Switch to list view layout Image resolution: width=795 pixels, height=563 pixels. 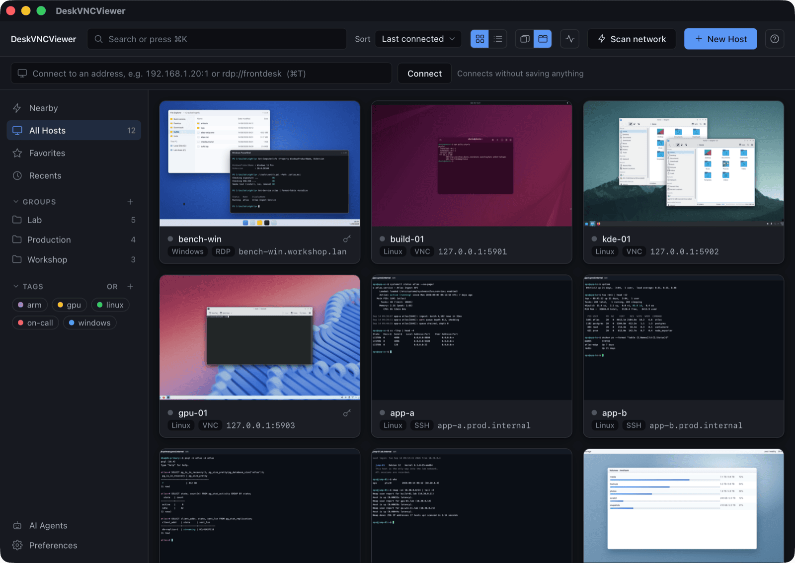[498, 39]
